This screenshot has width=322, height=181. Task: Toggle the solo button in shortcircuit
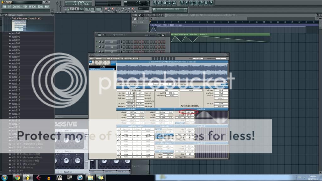[135, 59]
